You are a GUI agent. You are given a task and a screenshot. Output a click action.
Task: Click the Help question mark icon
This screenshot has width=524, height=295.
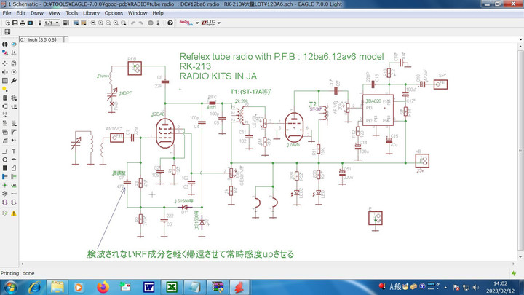[x=170, y=23]
